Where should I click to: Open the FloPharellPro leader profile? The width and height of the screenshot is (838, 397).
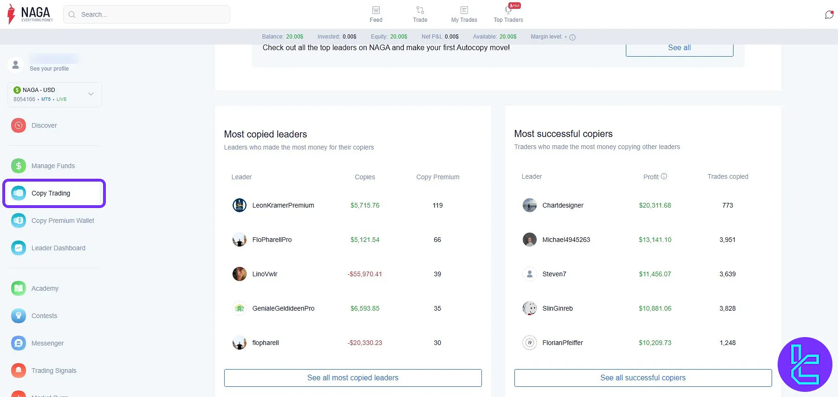[272, 240]
